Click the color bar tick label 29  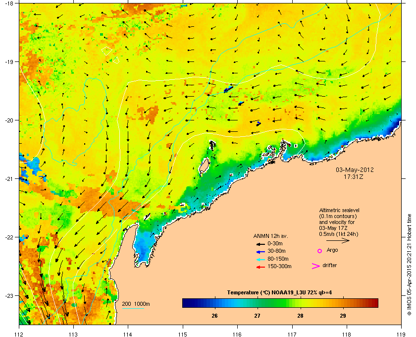343,316
